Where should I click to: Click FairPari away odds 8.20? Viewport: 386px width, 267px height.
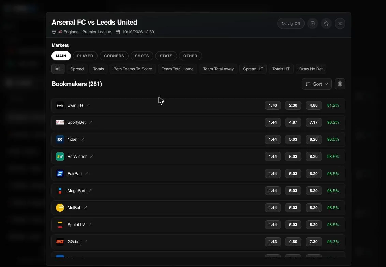(x=314, y=174)
